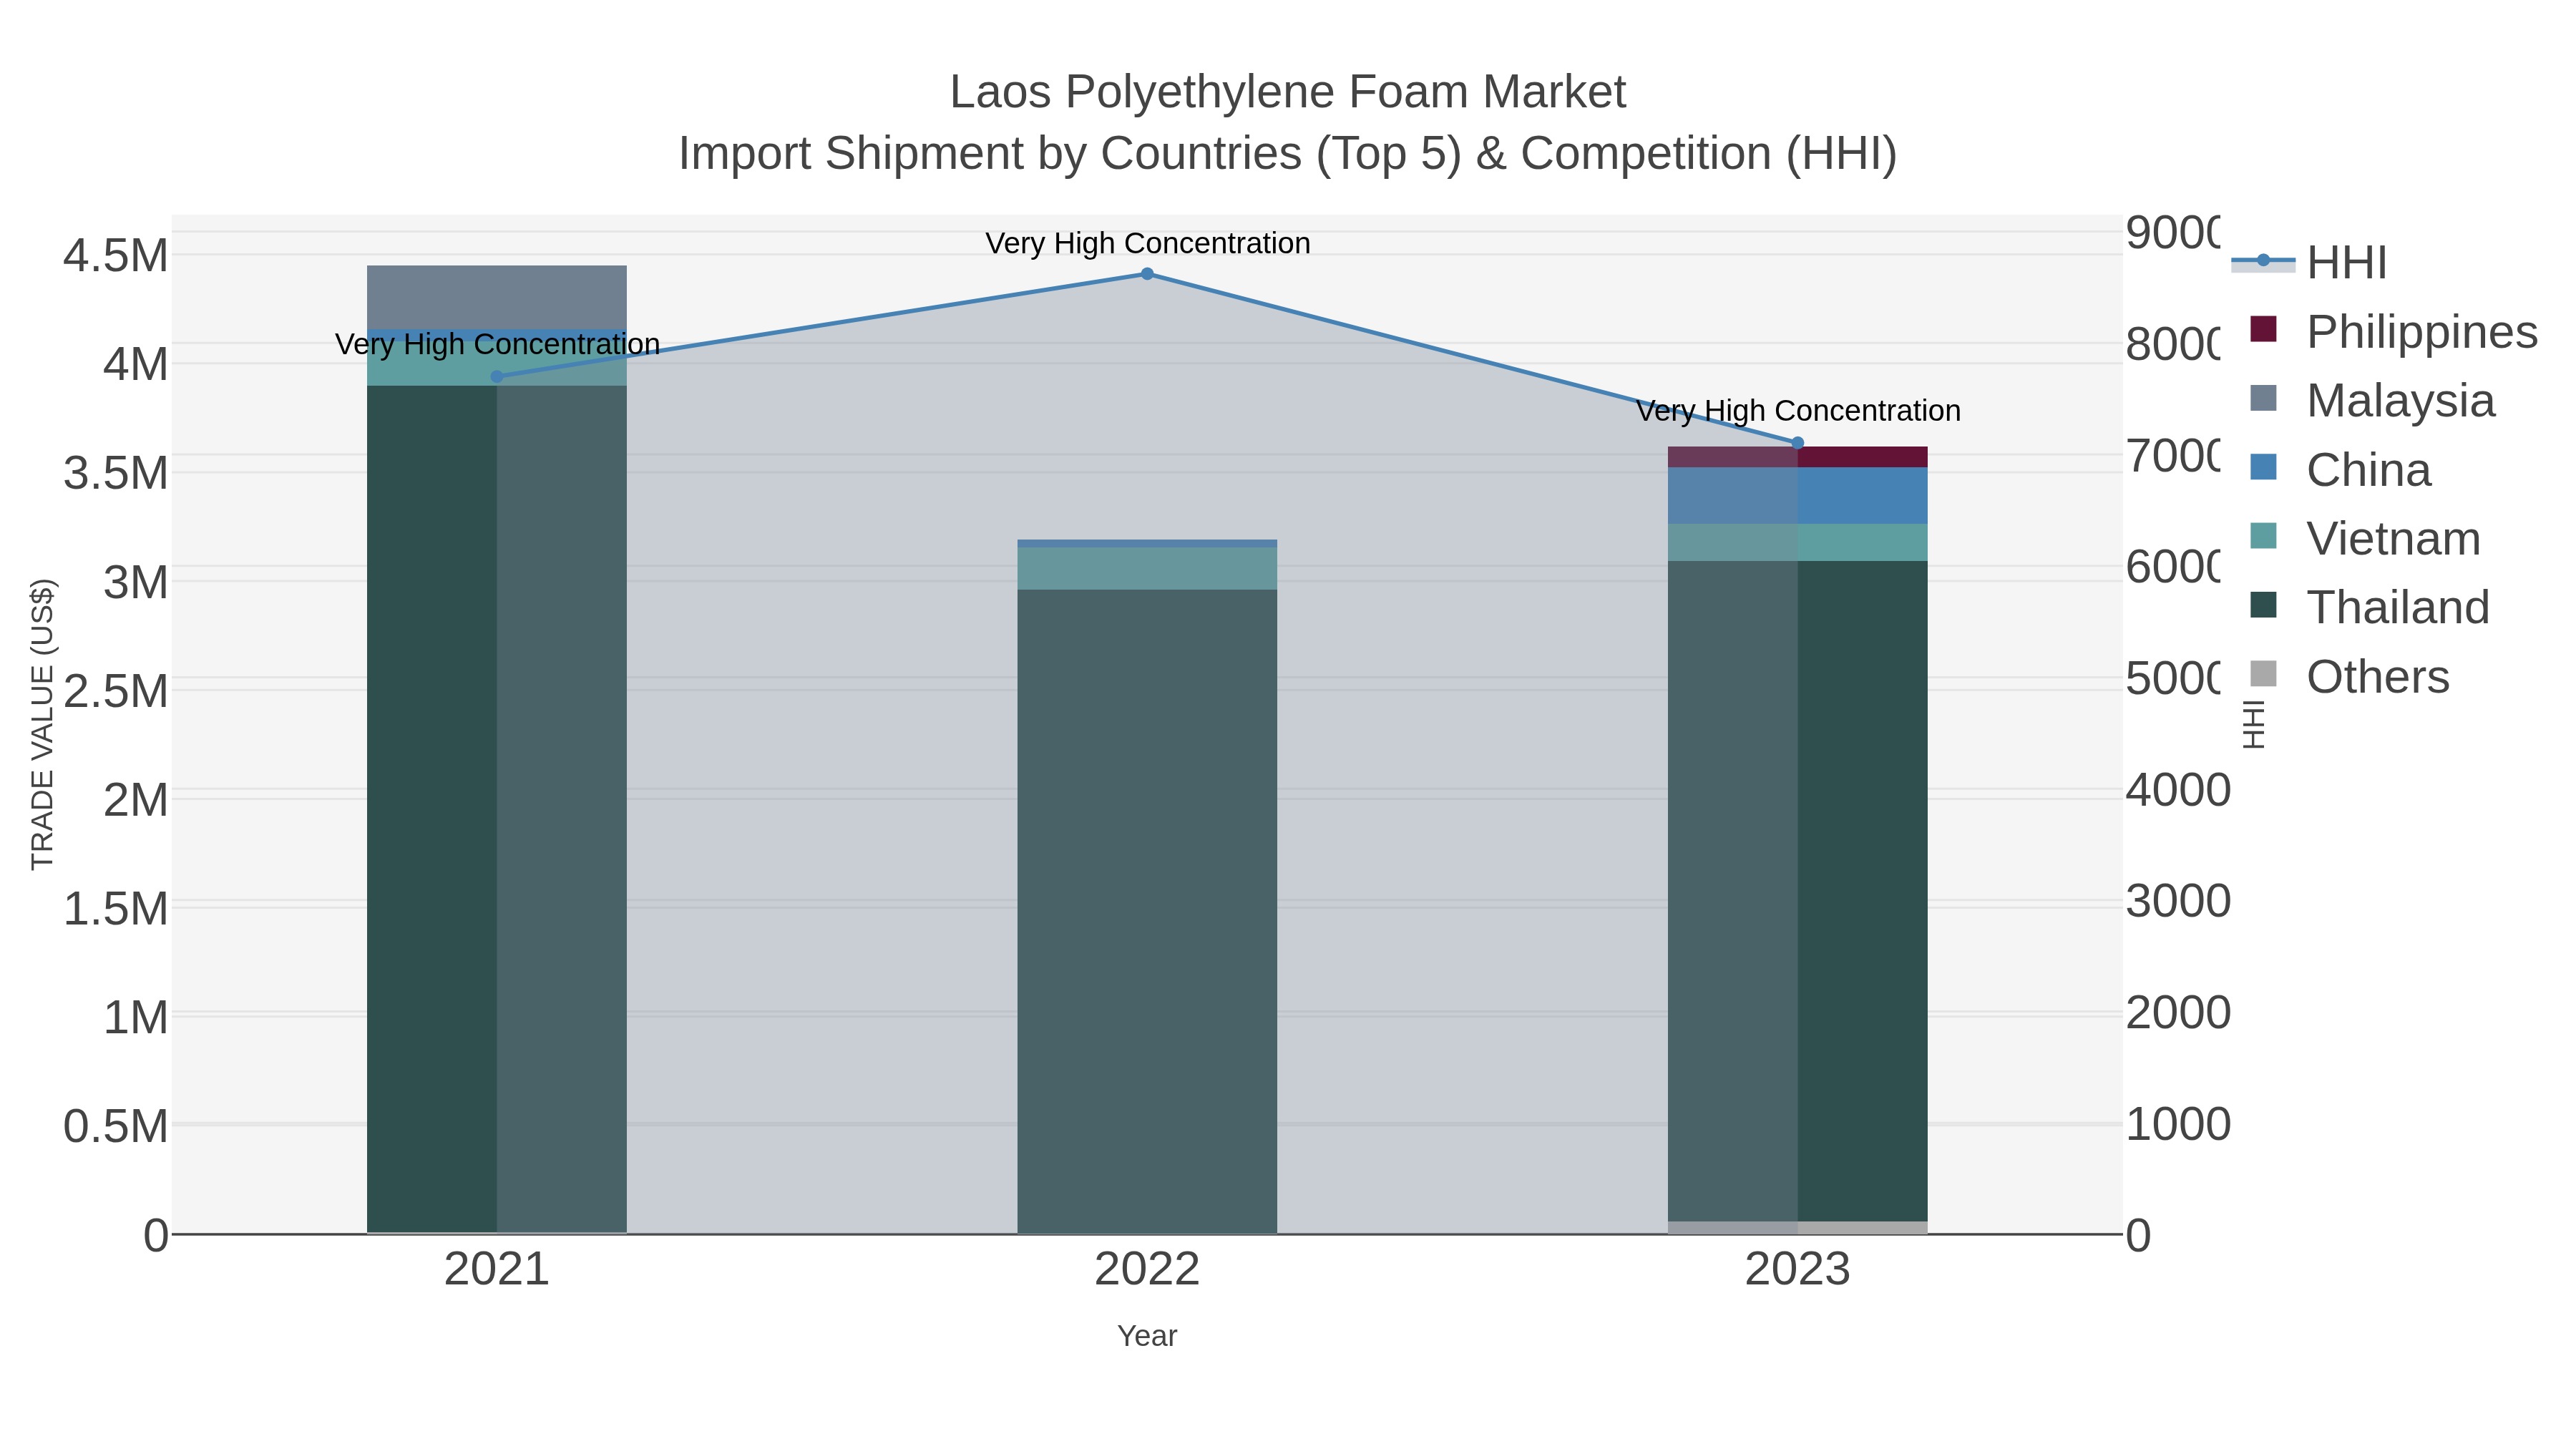Screen dimensions: 2576x1449
Task: Click Very High Concentration label above 2022
Action: pos(1147,243)
